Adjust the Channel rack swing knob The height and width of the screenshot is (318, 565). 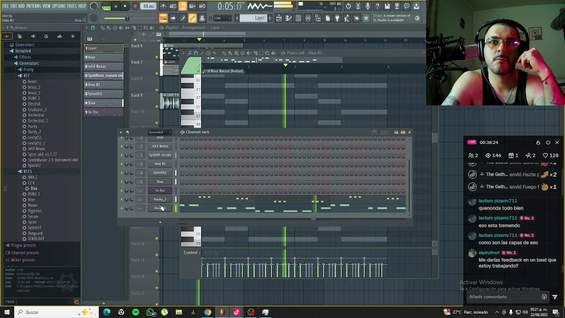(x=375, y=132)
